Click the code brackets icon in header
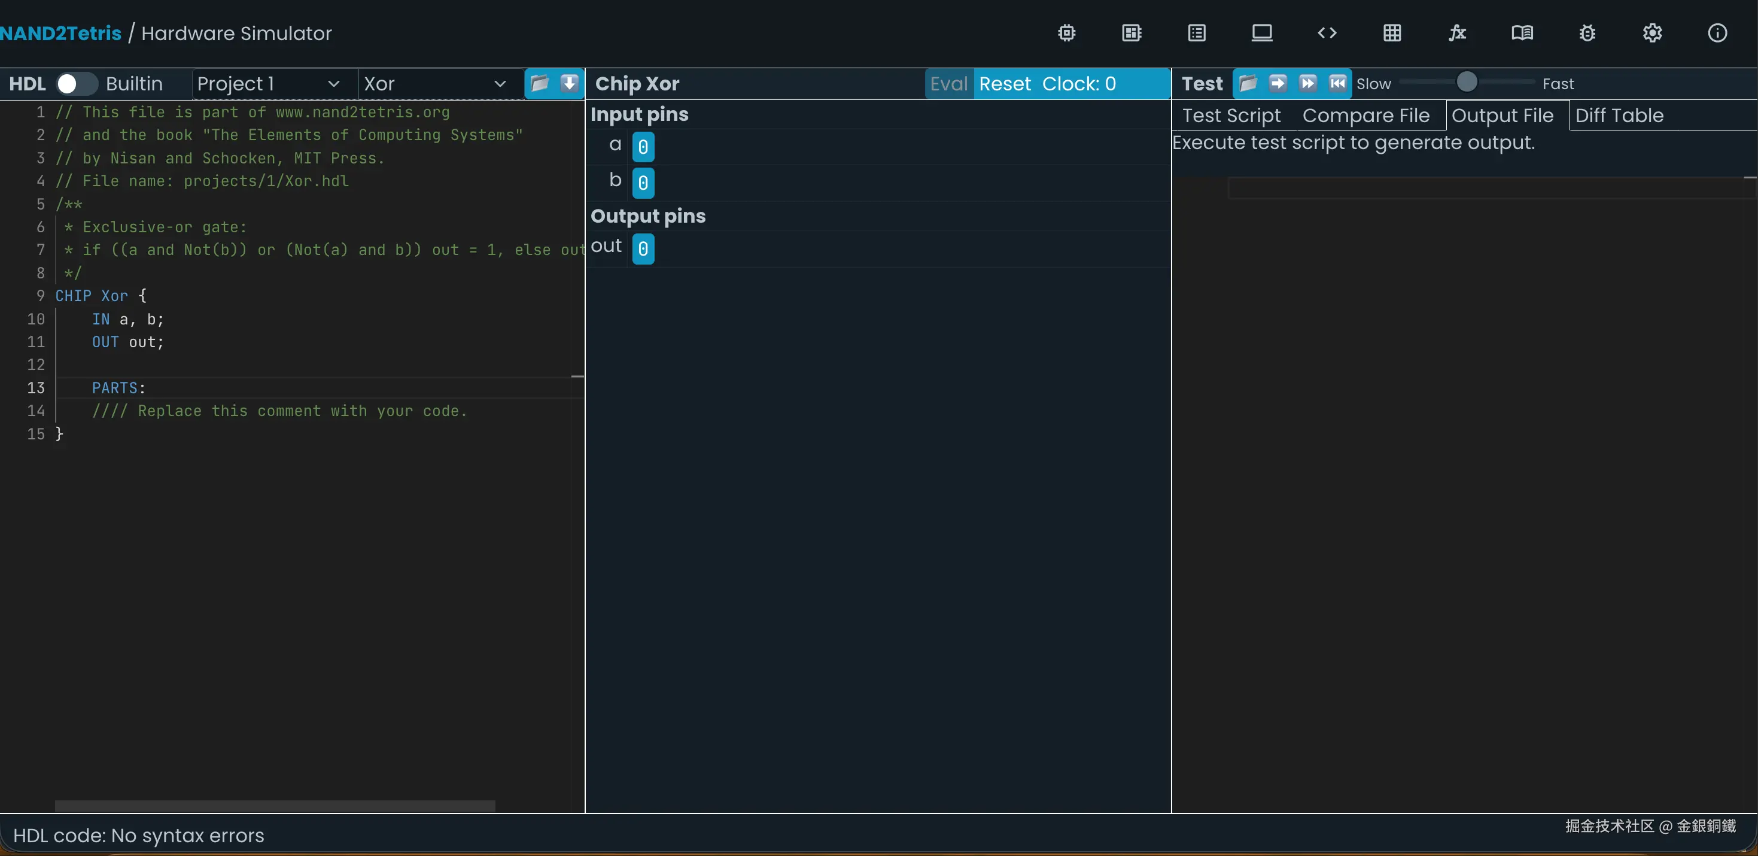Viewport: 1758px width, 856px height. click(x=1327, y=33)
